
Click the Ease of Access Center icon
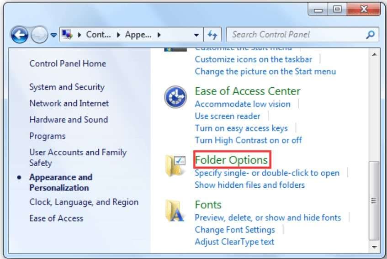point(175,97)
